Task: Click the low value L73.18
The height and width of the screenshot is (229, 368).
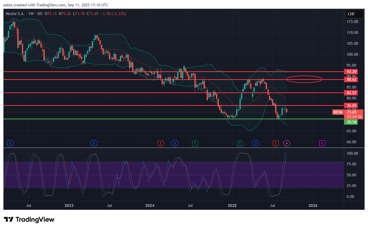Action: pyautogui.click(x=79, y=14)
